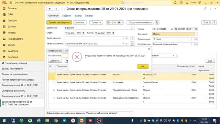Open 'Деньги' section in sidebar
This screenshot has width=220, height=124.
(x=11, y=45)
